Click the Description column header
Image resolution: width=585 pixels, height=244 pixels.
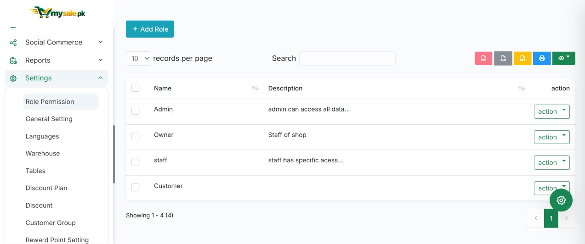285,88
